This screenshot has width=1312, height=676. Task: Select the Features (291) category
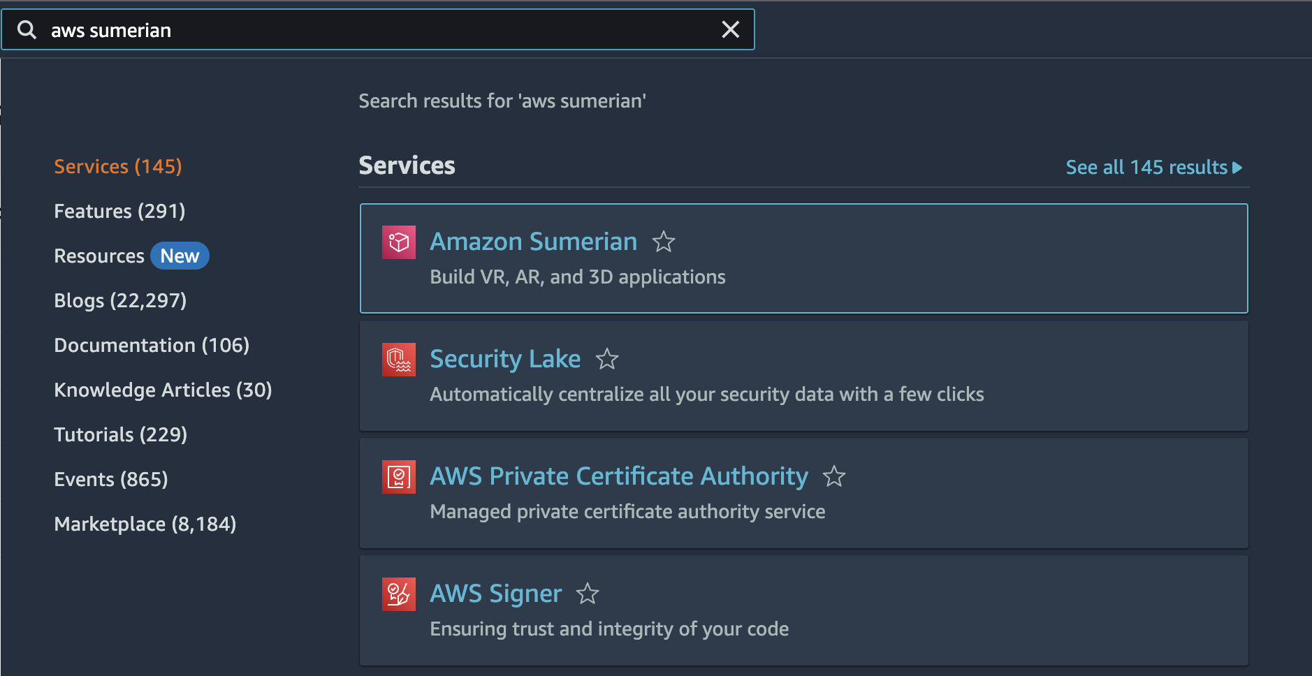[119, 211]
